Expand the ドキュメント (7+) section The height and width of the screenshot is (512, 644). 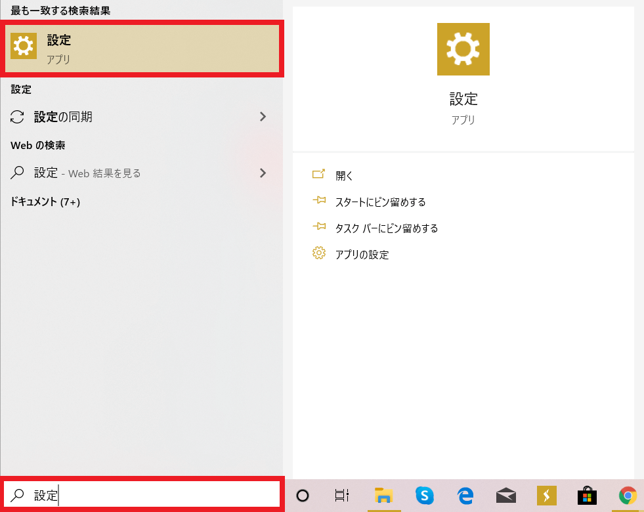45,202
